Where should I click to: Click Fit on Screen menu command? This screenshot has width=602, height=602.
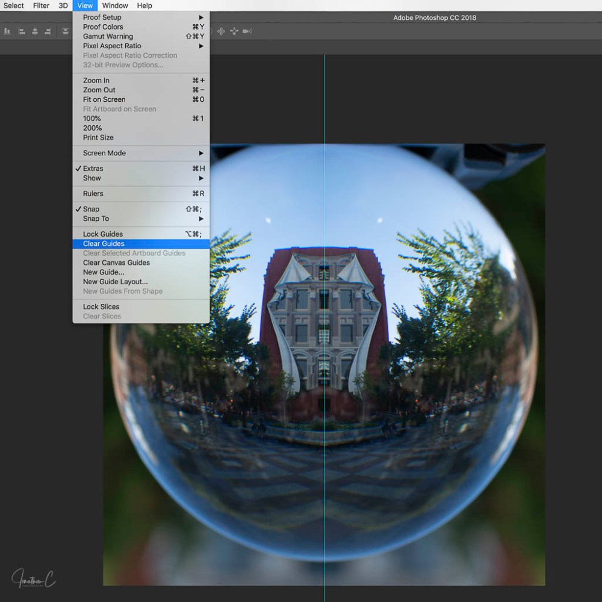104,99
